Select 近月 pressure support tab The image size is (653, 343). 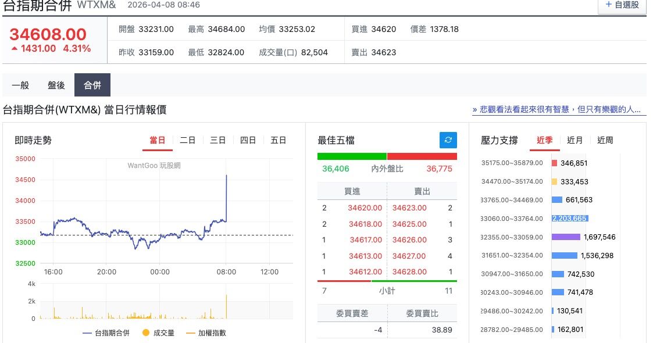(575, 140)
